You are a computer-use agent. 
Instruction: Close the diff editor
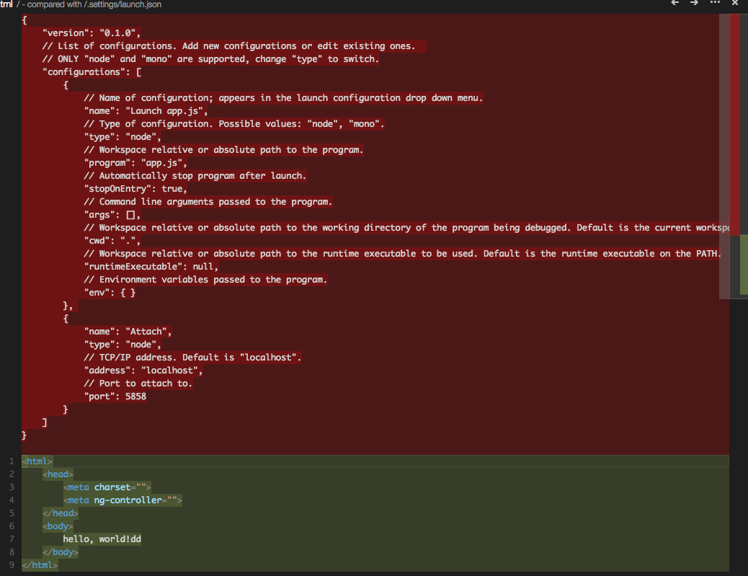[735, 4]
